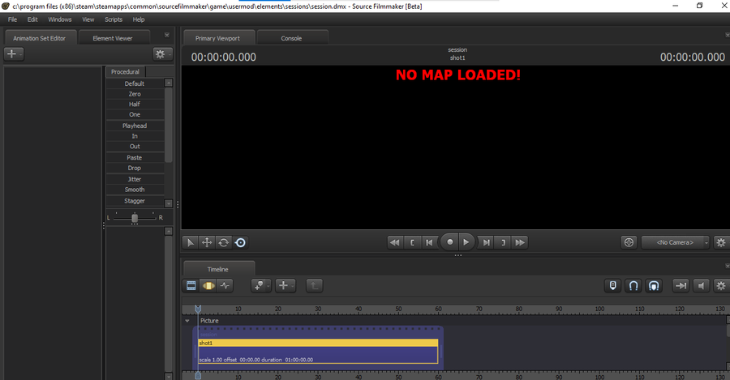Screen dimensions: 730x380
Task: Apply the Smooth preset
Action: 135,190
